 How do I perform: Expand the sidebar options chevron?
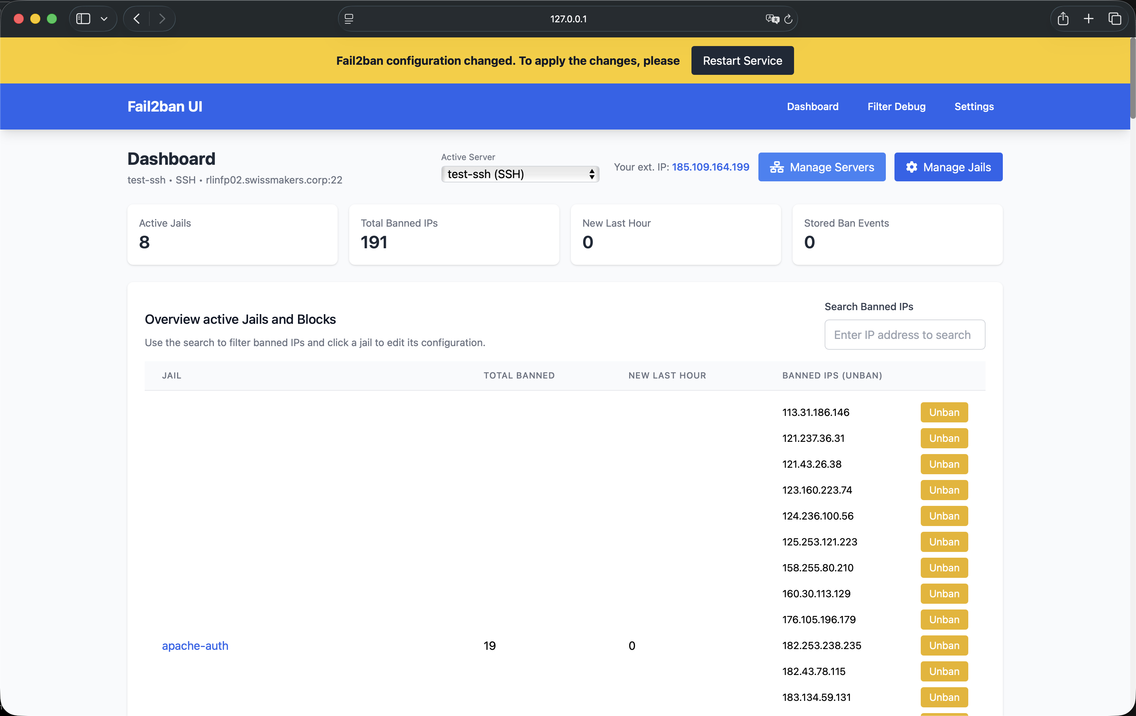click(x=104, y=19)
